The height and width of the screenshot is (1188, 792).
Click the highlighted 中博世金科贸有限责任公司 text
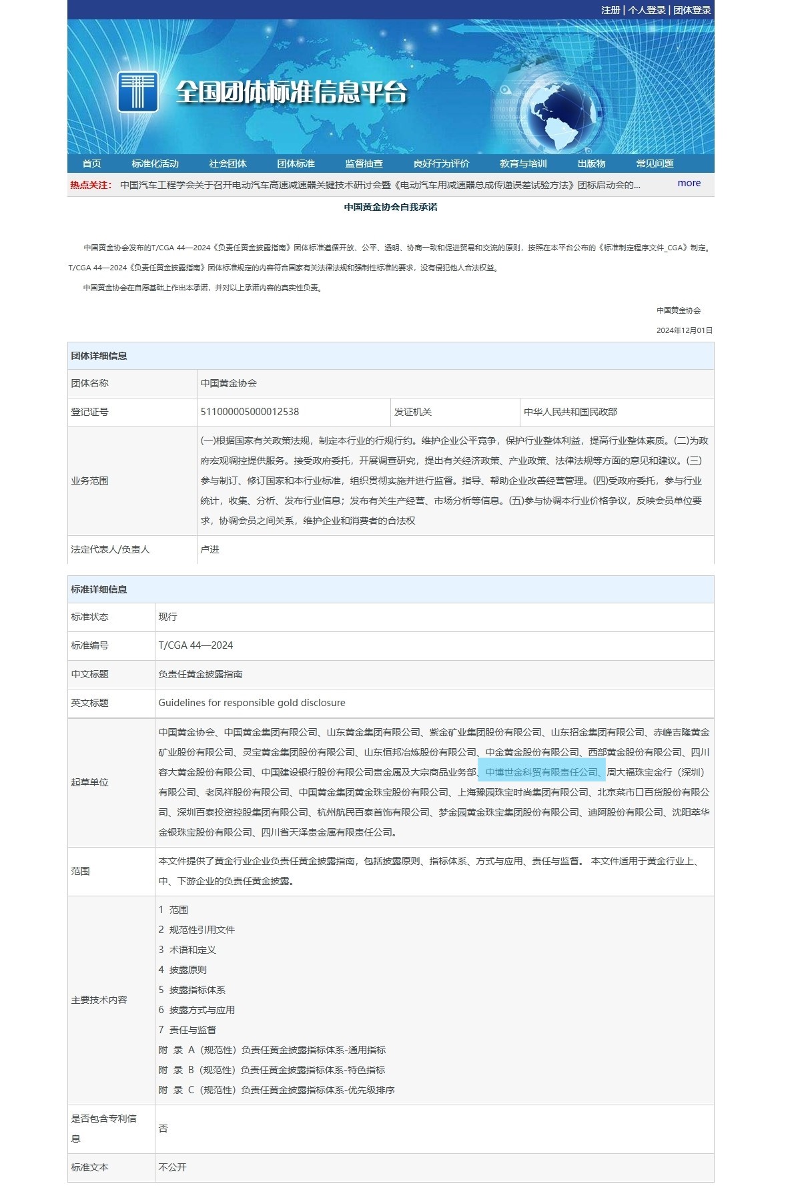tap(541, 772)
